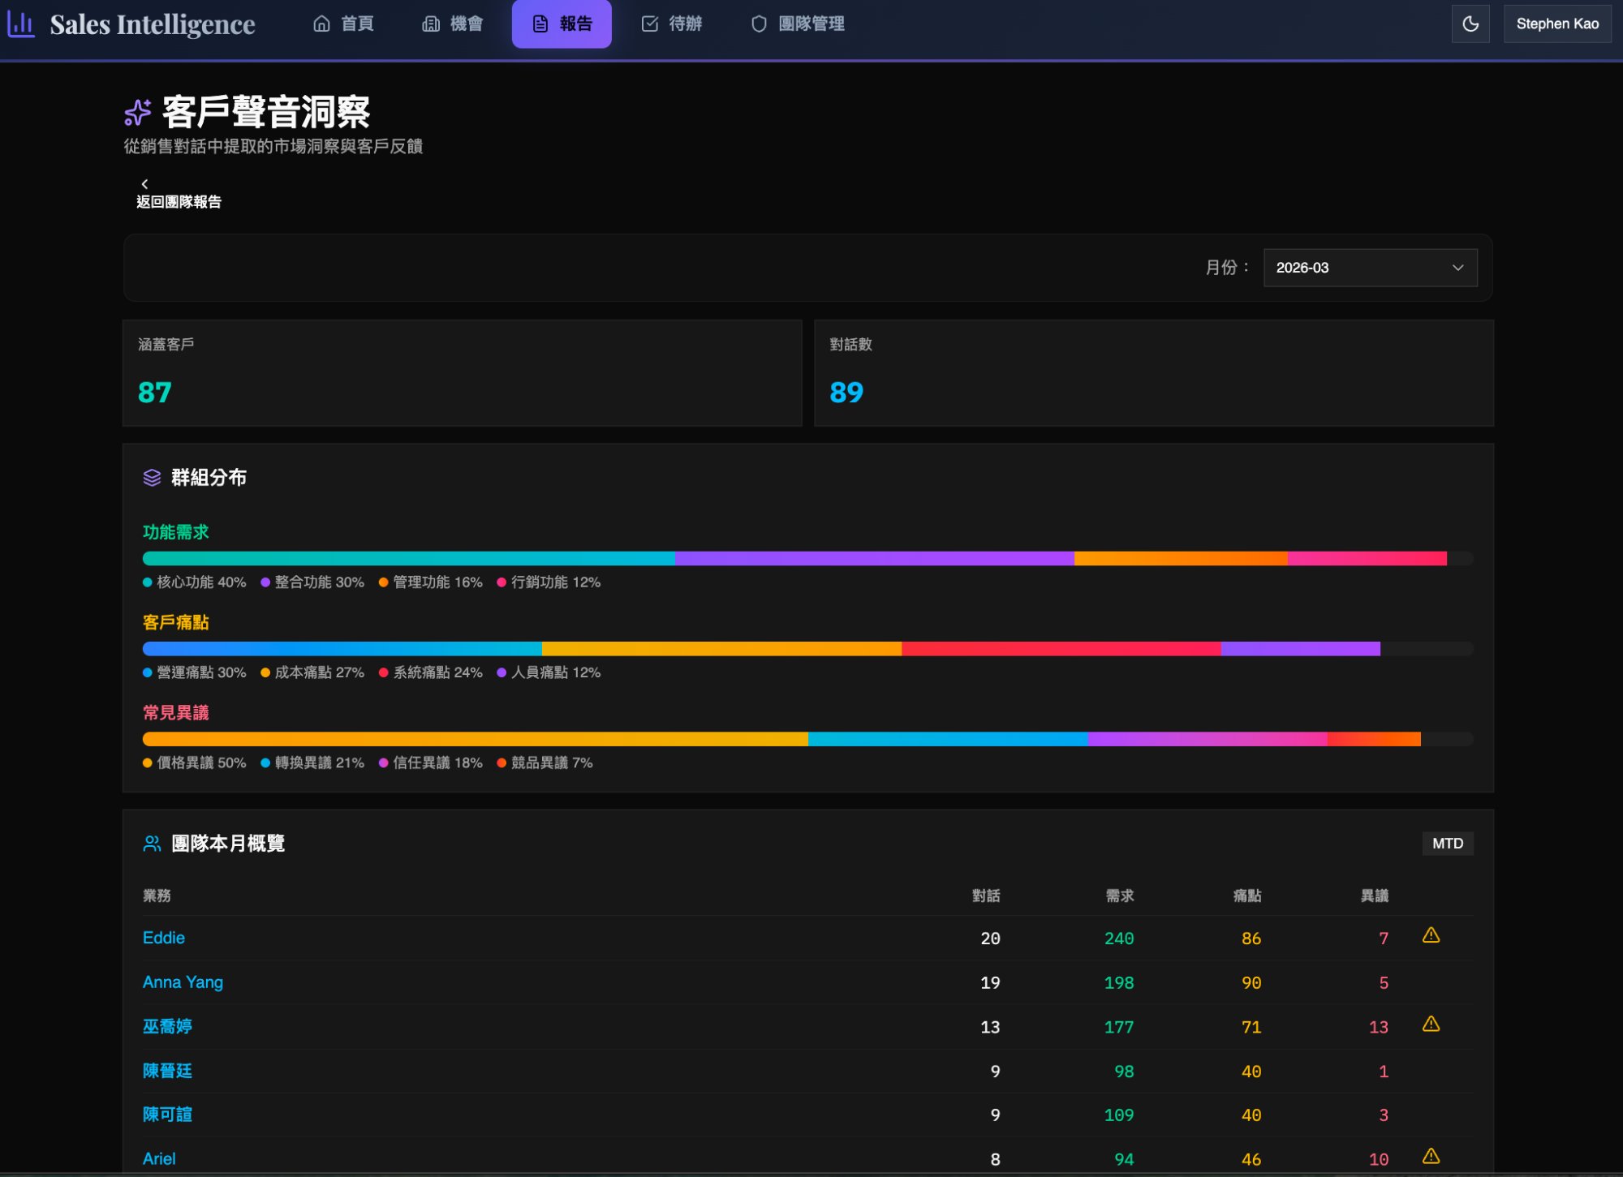This screenshot has height=1177, width=1623.
Task: Select the 待辦 checkbox icon in navigation
Action: (649, 24)
